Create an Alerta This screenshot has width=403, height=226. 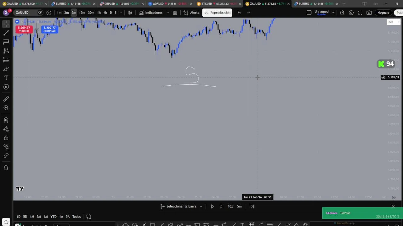point(191,13)
